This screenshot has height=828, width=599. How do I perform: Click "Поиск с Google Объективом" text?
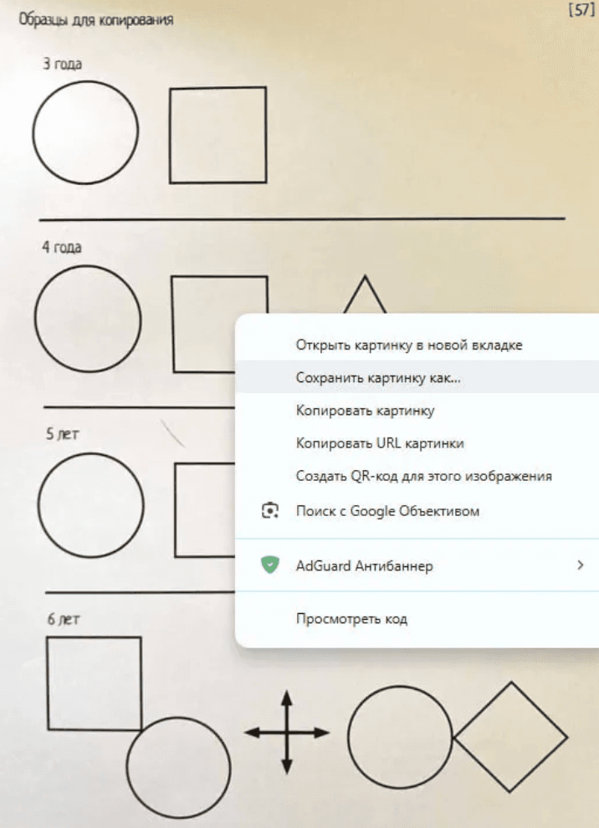point(387,511)
